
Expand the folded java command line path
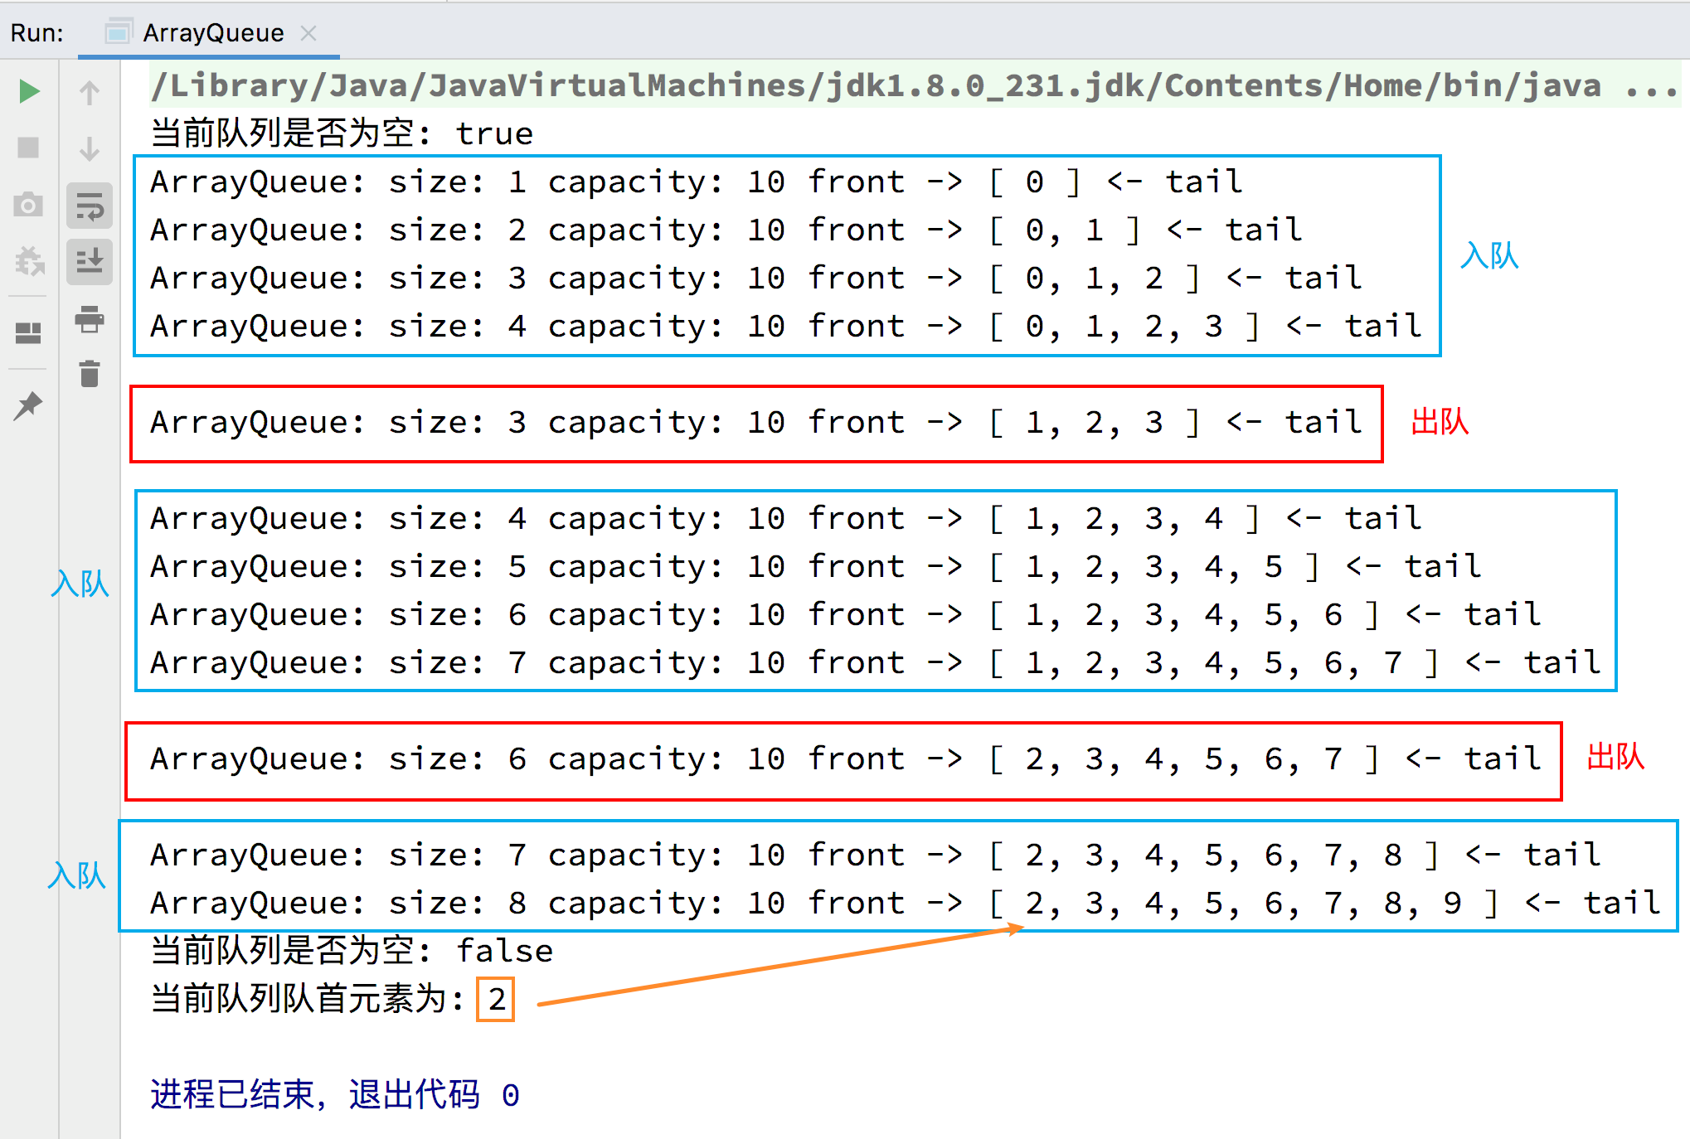coord(876,85)
